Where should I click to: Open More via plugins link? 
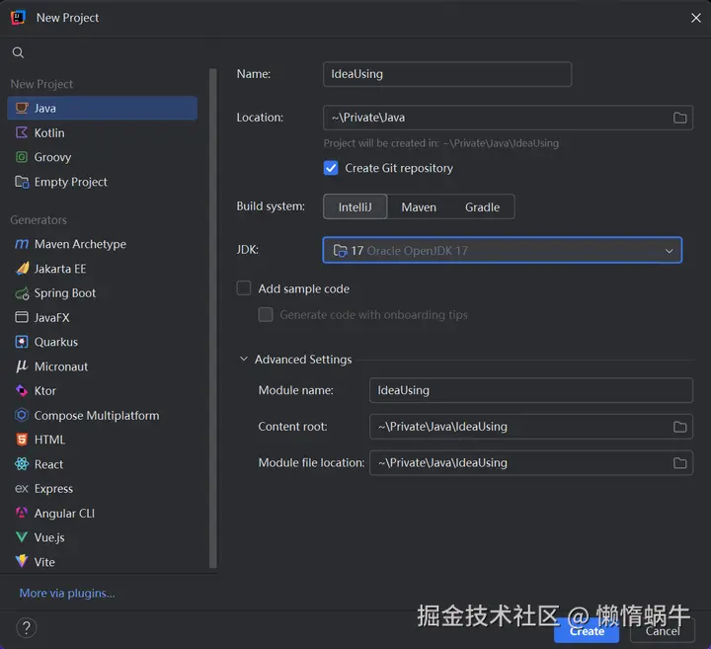(67, 594)
